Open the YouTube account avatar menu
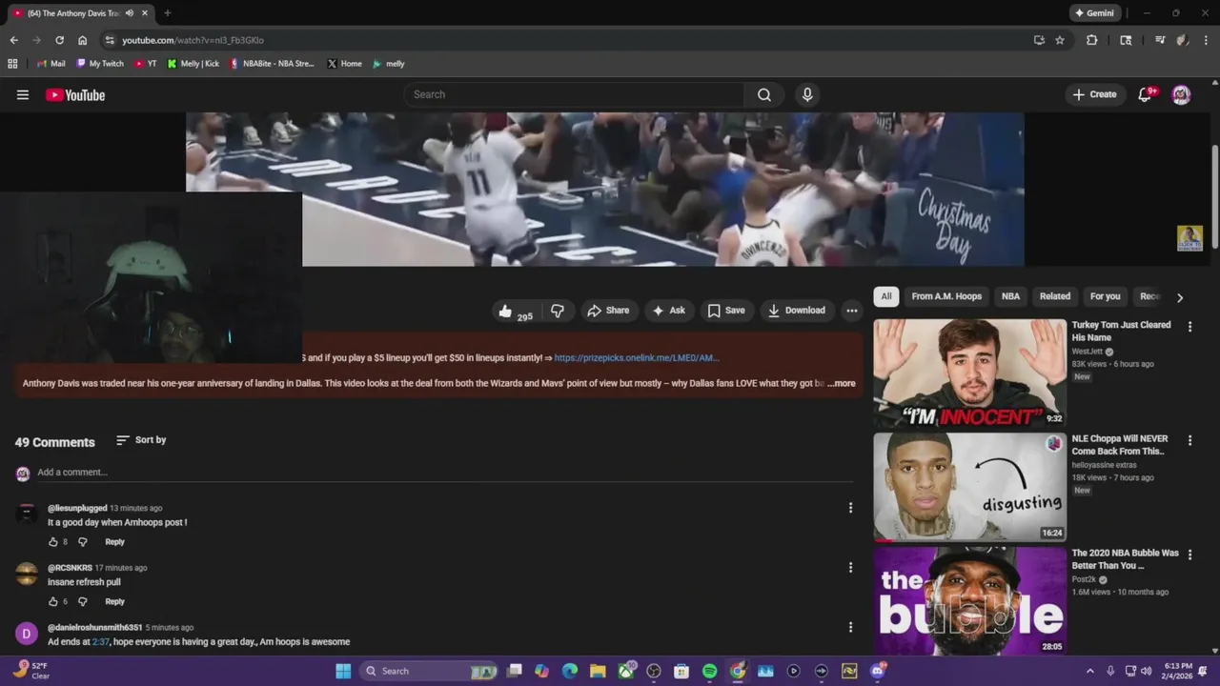This screenshot has height=686, width=1220. click(1181, 94)
